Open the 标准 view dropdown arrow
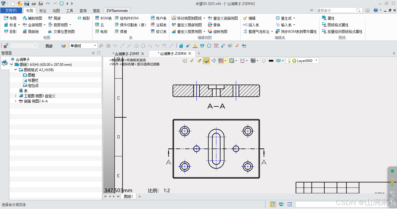The height and width of the screenshot is (209, 397). (19, 25)
